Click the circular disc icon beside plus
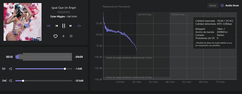 (x=71, y=36)
